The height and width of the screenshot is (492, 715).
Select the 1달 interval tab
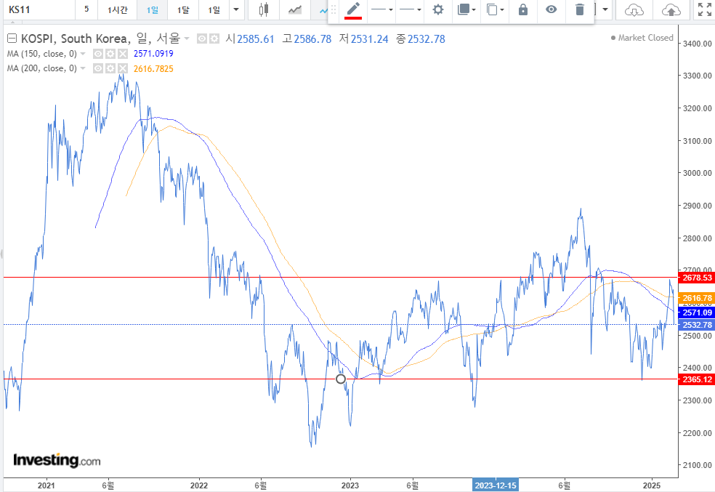[183, 9]
